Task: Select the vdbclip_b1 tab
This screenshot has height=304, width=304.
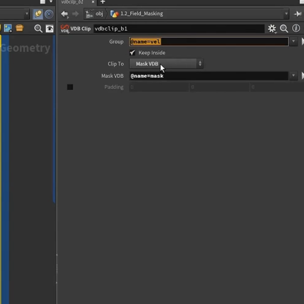Action: coord(72,2)
